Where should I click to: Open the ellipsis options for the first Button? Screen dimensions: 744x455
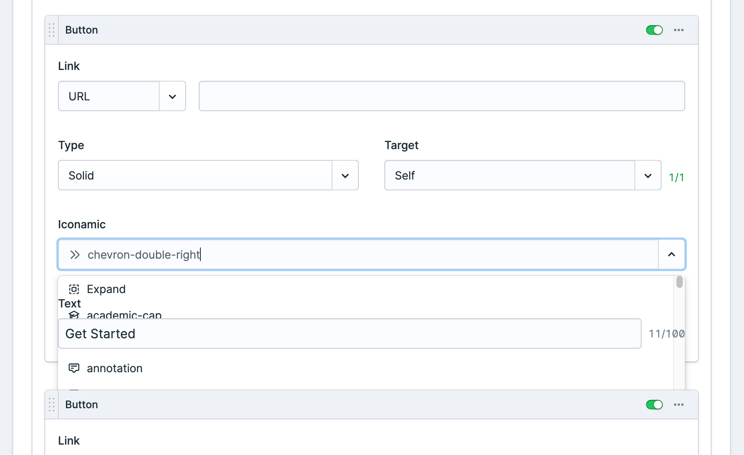click(x=678, y=30)
